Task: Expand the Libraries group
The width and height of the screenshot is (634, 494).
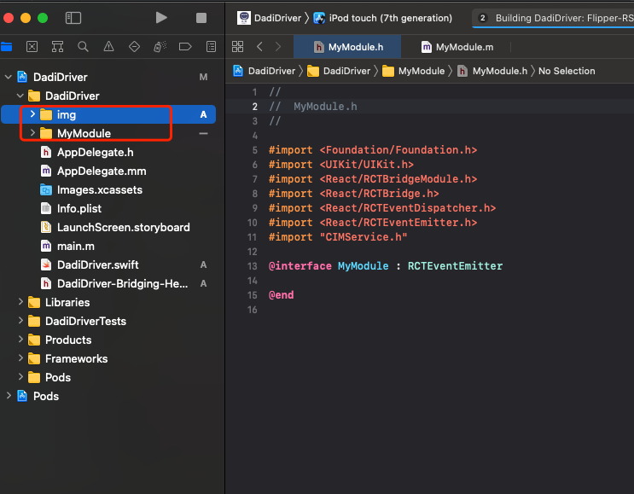Action: point(20,302)
